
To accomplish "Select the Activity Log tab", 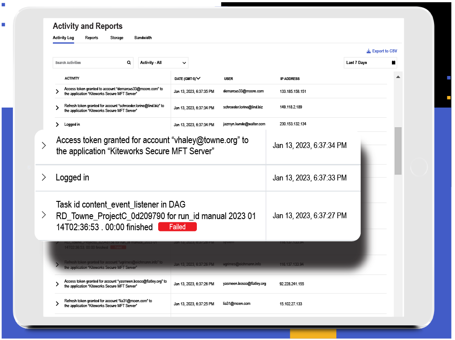I will coord(63,38).
